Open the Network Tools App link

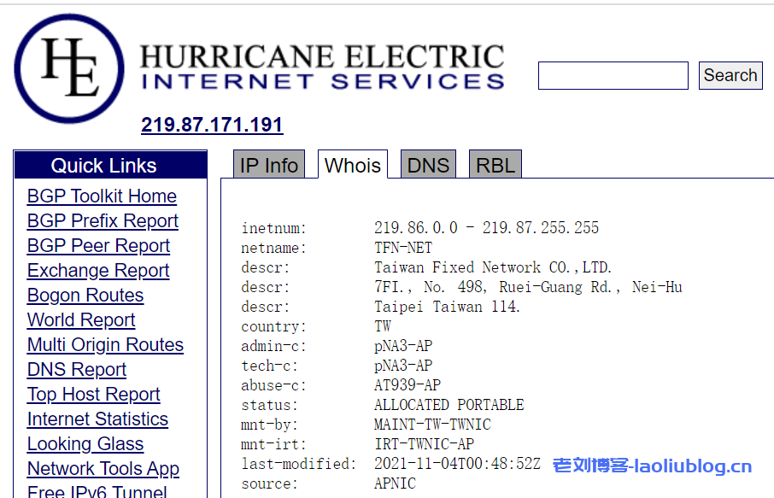[103, 468]
